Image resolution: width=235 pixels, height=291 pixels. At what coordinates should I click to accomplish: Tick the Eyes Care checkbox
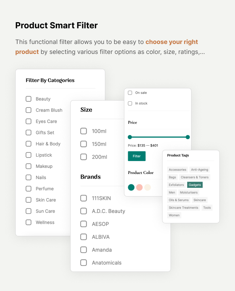[x=29, y=121]
